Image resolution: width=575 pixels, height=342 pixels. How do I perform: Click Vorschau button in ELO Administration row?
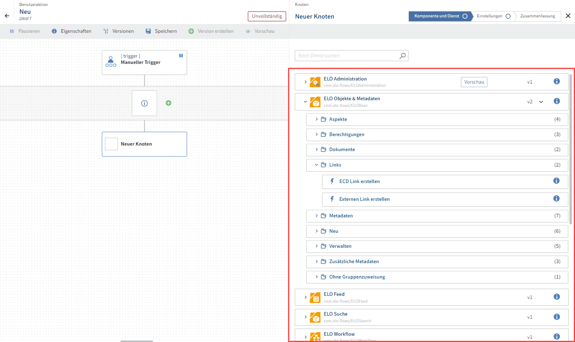pos(474,82)
